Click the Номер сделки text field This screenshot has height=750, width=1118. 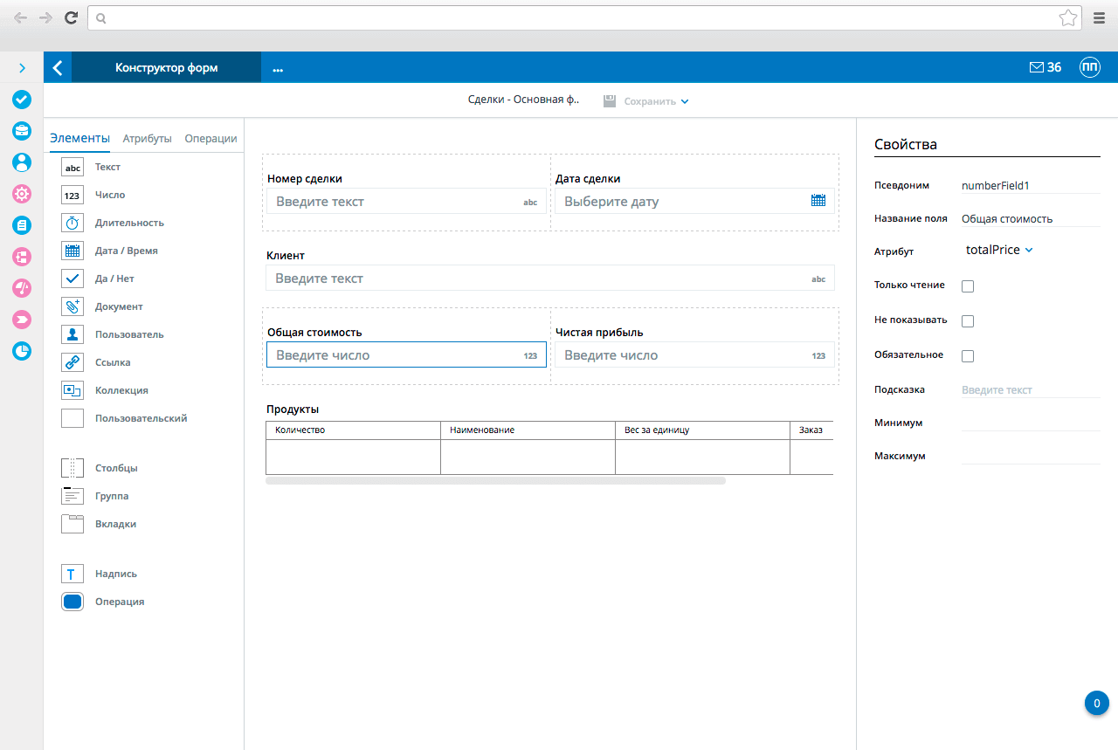pyautogui.click(x=406, y=202)
